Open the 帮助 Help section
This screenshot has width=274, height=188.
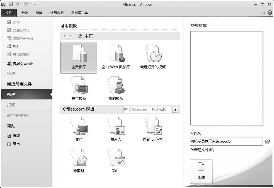point(11,126)
